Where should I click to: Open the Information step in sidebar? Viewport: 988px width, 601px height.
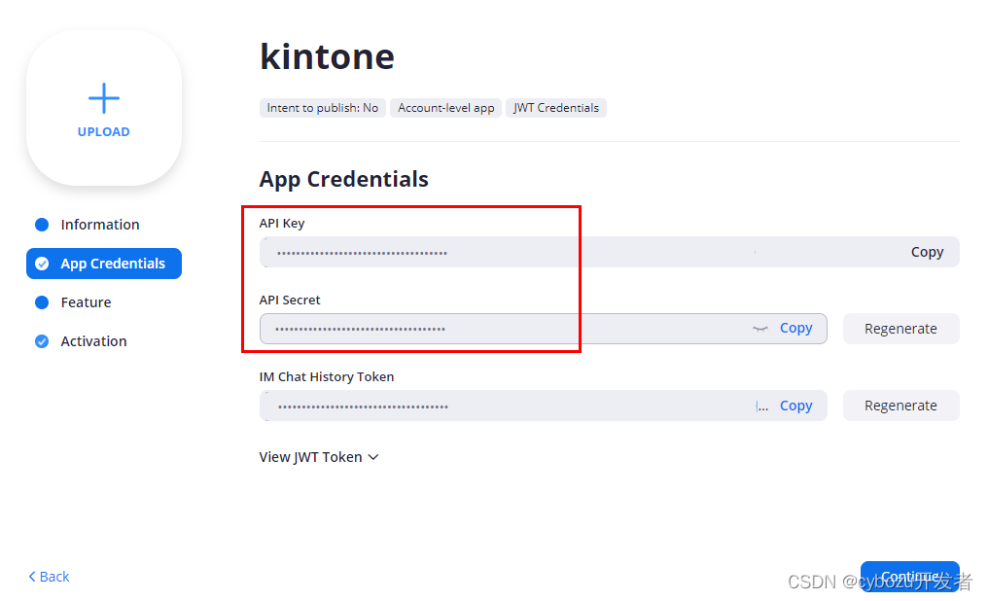tap(99, 225)
